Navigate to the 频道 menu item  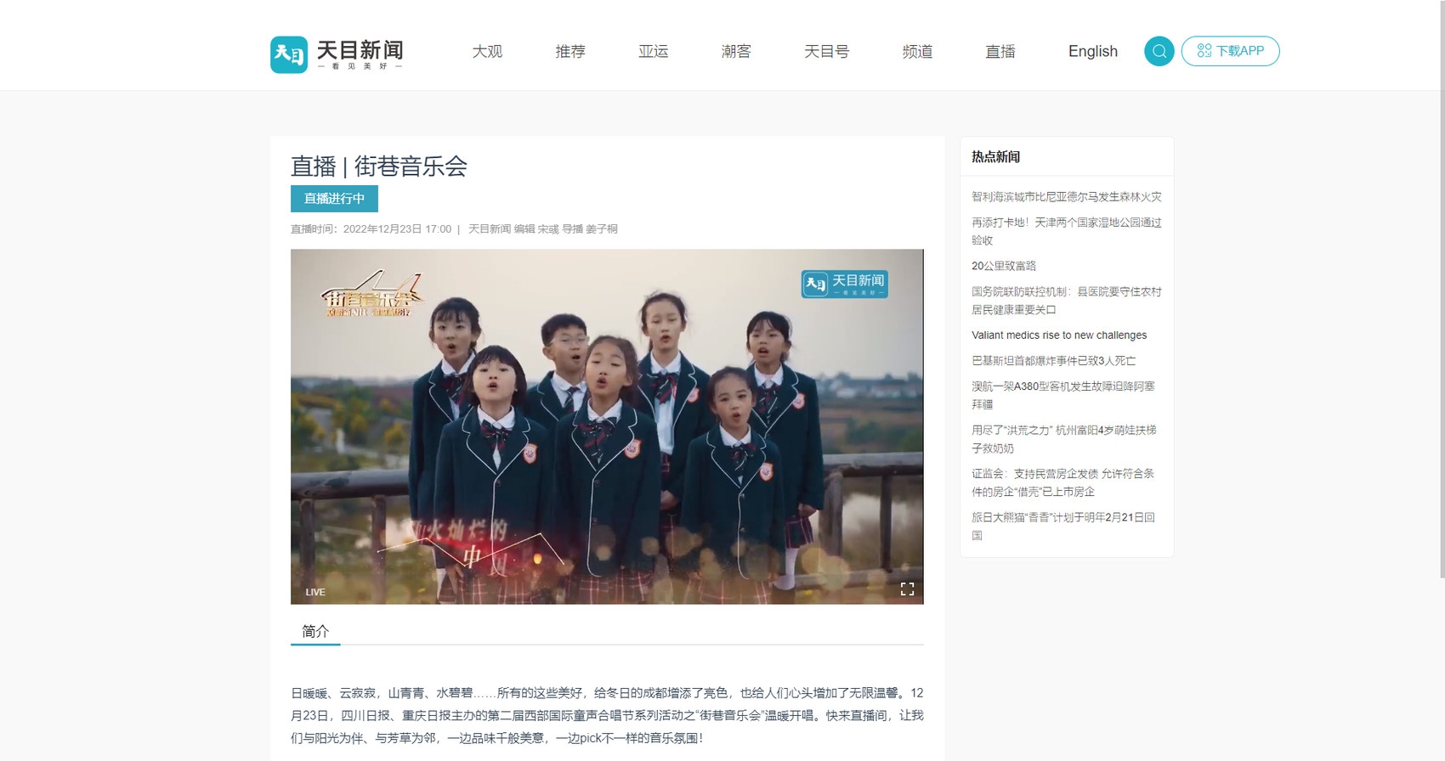point(917,52)
